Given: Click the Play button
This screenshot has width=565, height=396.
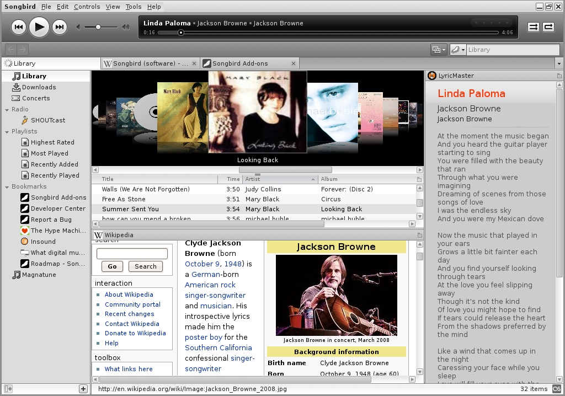Looking at the screenshot, I should 39,26.
